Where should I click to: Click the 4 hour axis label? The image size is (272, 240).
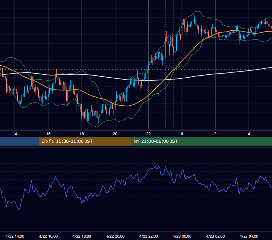tap(249, 134)
